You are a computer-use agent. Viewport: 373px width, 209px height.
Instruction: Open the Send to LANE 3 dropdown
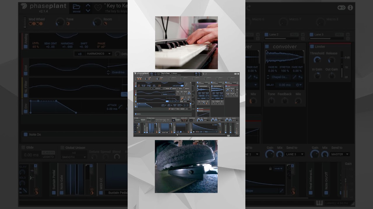[295, 154]
